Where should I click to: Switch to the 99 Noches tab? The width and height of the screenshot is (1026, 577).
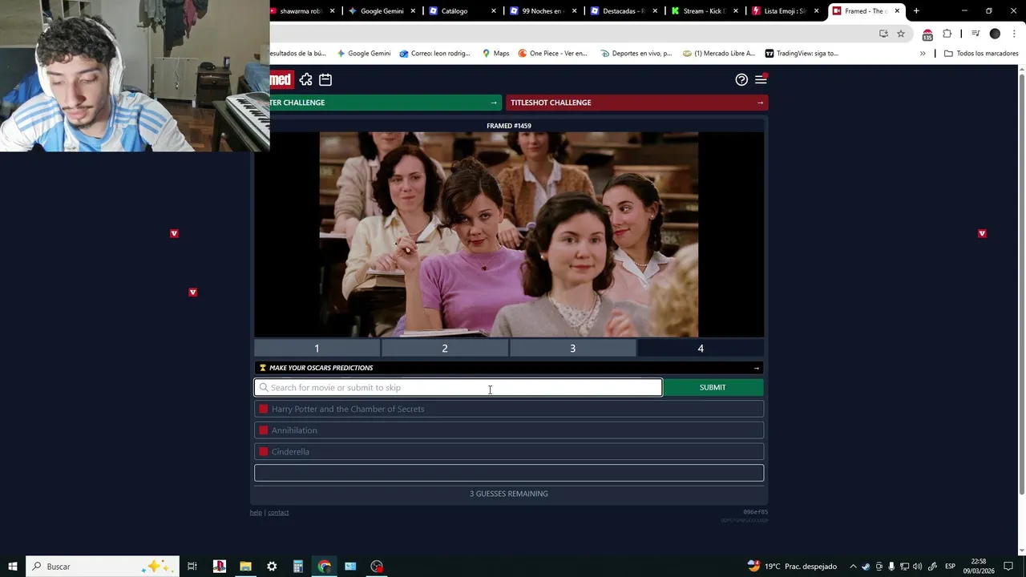coord(543,11)
